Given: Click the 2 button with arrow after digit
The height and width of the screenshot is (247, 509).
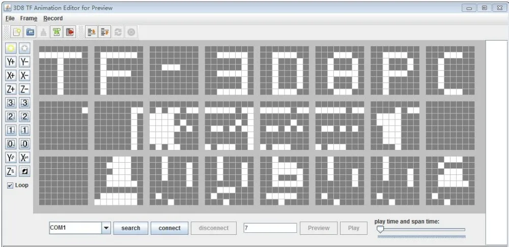Looking at the screenshot, I should (11, 117).
